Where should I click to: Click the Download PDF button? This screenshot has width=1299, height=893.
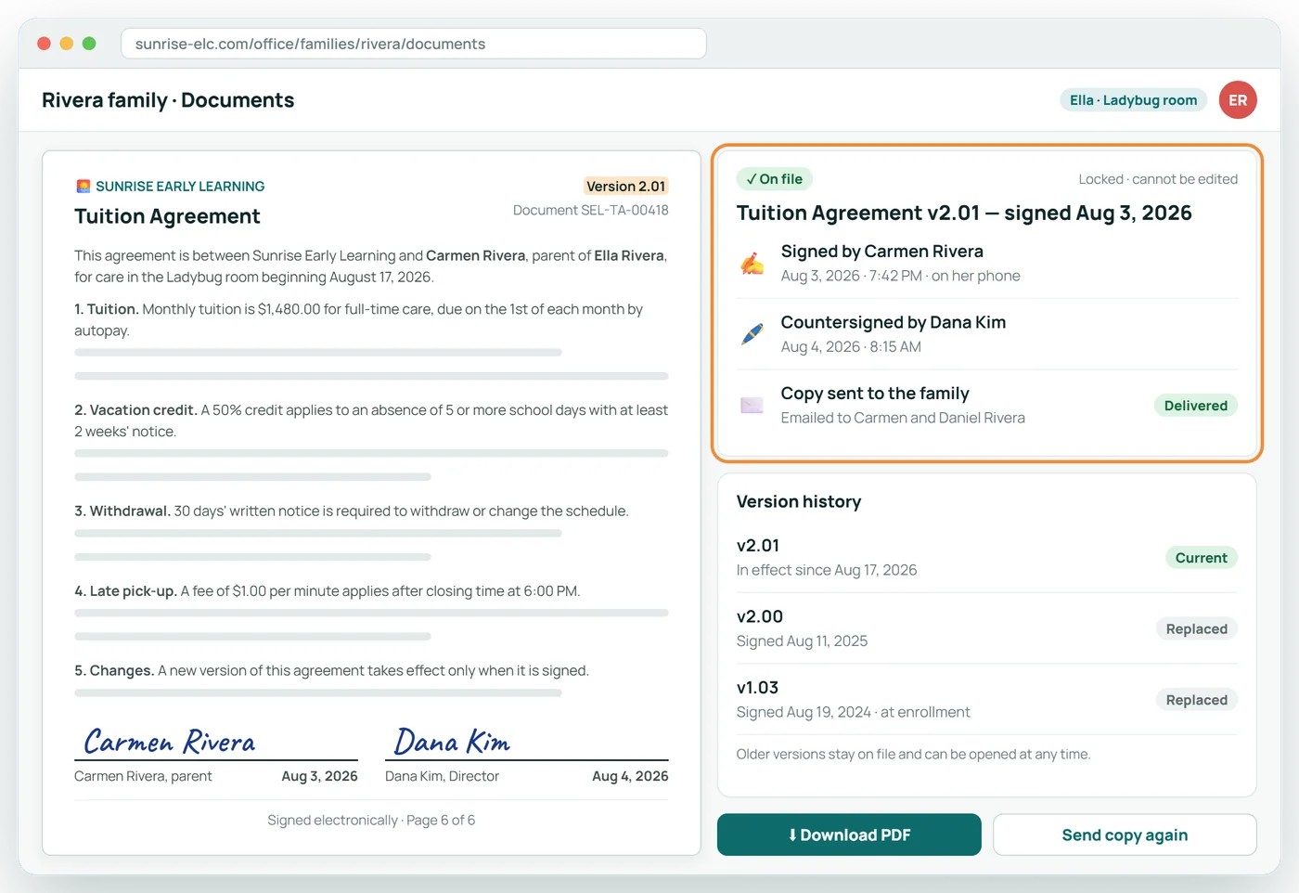(x=849, y=835)
